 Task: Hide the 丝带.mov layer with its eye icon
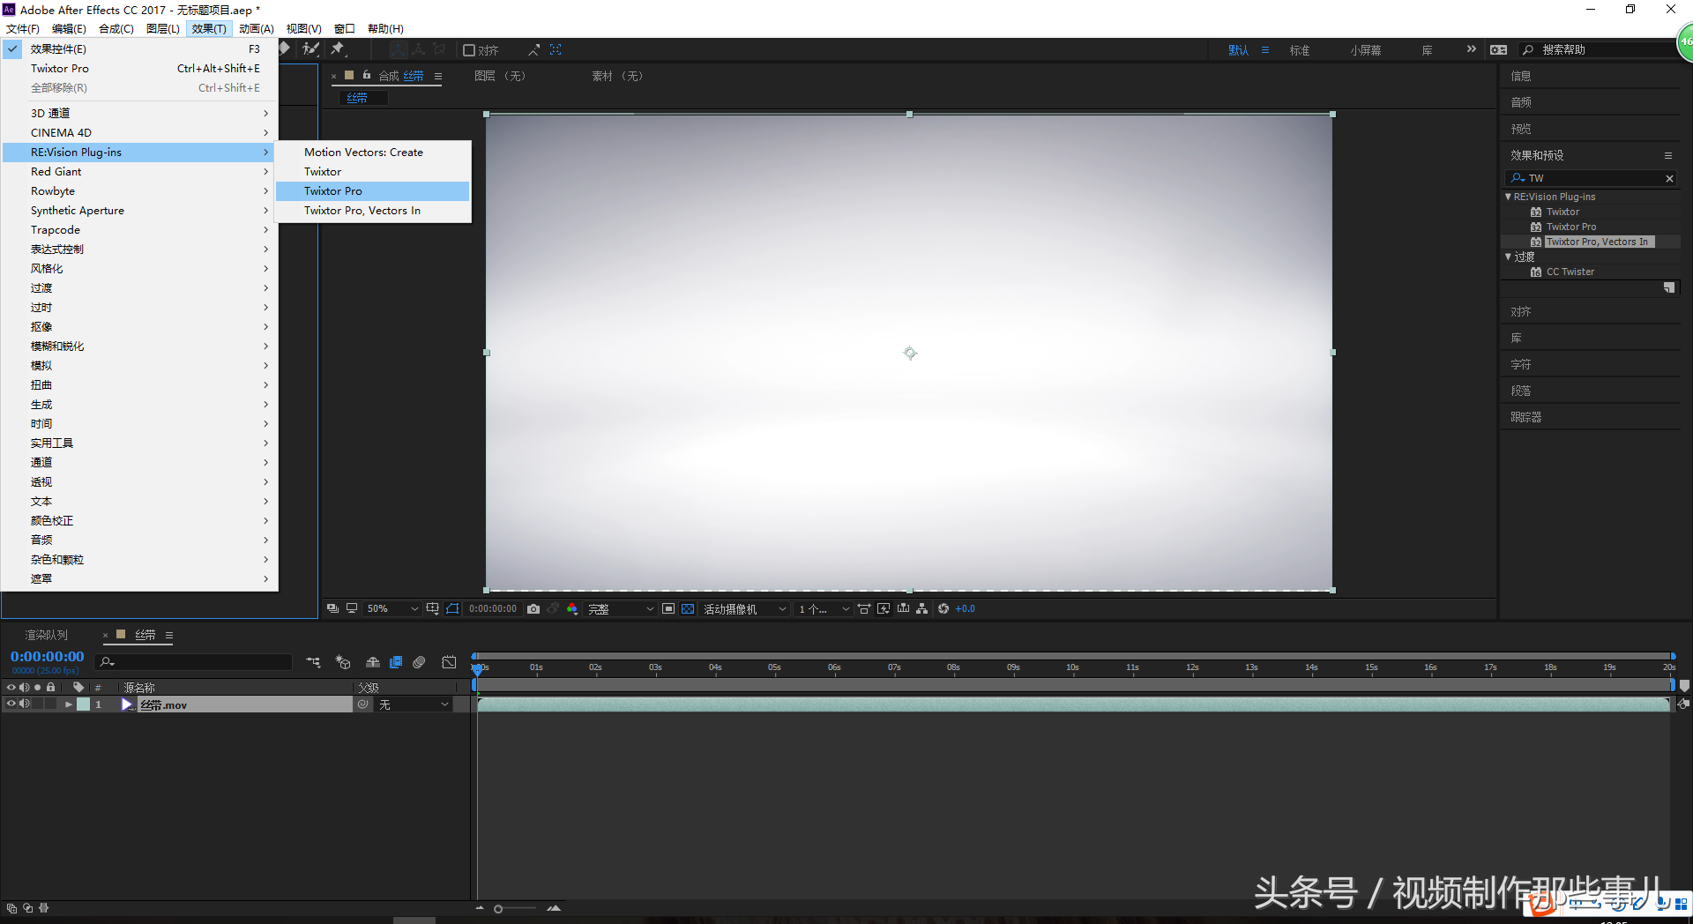[11, 704]
